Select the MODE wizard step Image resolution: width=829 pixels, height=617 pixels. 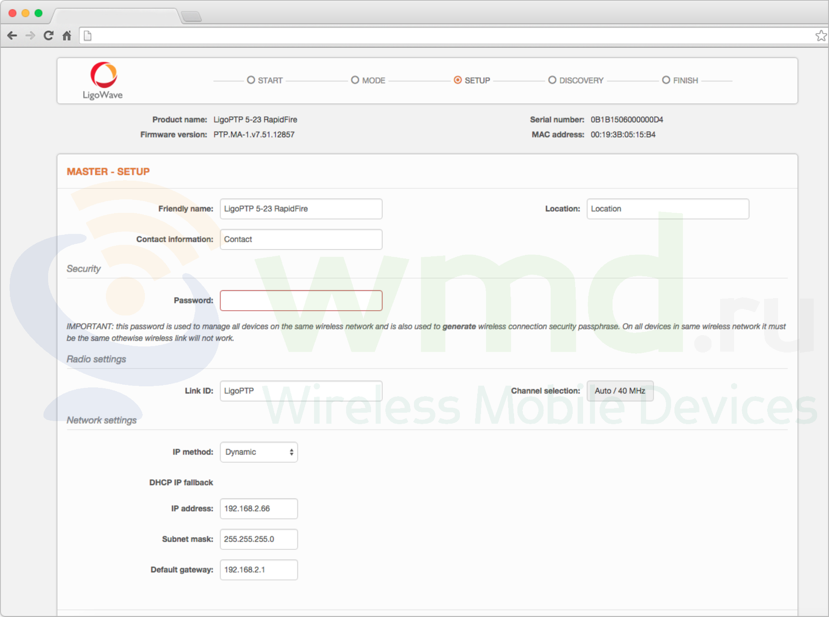pos(368,80)
